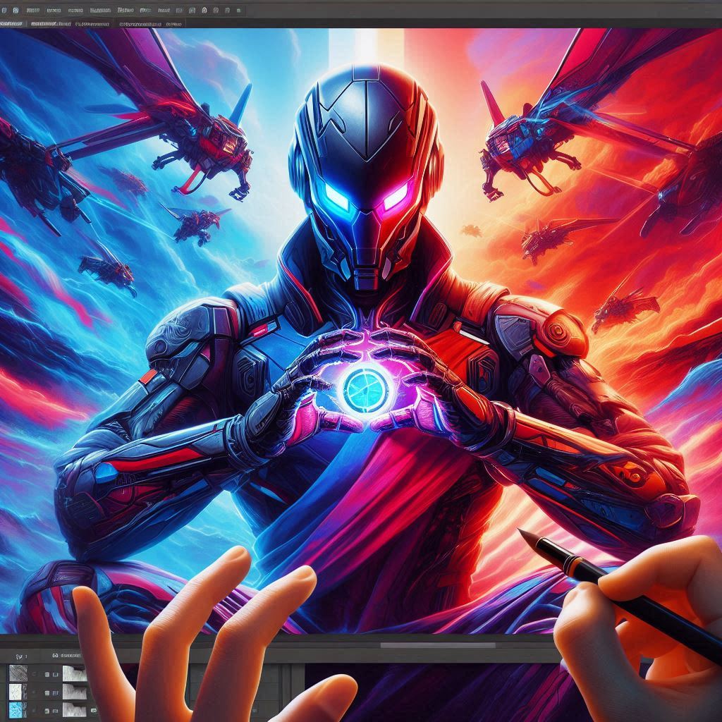Select the top layer's gray textured thumbnail
This screenshot has height=722, width=722.
coord(18,673)
